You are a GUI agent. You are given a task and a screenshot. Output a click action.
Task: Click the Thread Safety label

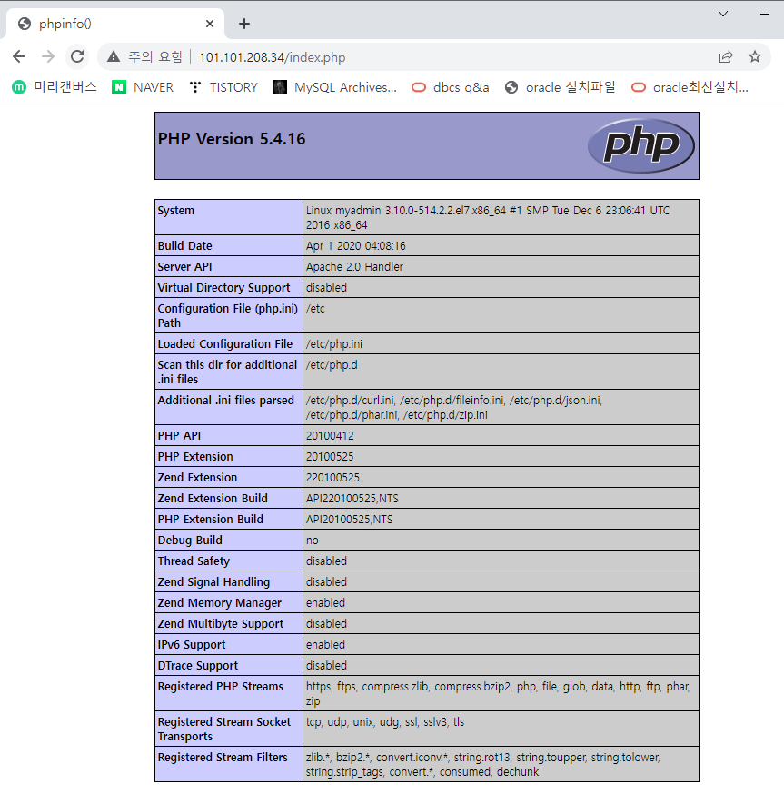coord(194,561)
